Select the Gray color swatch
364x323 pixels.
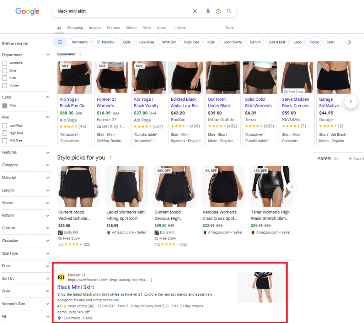coord(5,105)
